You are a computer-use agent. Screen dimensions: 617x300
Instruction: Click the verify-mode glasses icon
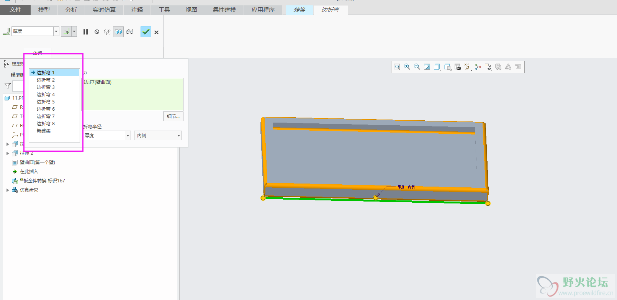tap(130, 32)
